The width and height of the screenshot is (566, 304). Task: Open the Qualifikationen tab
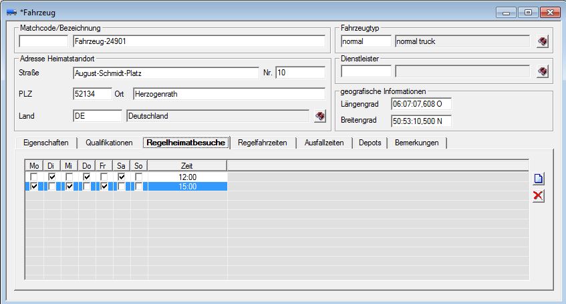click(x=109, y=143)
